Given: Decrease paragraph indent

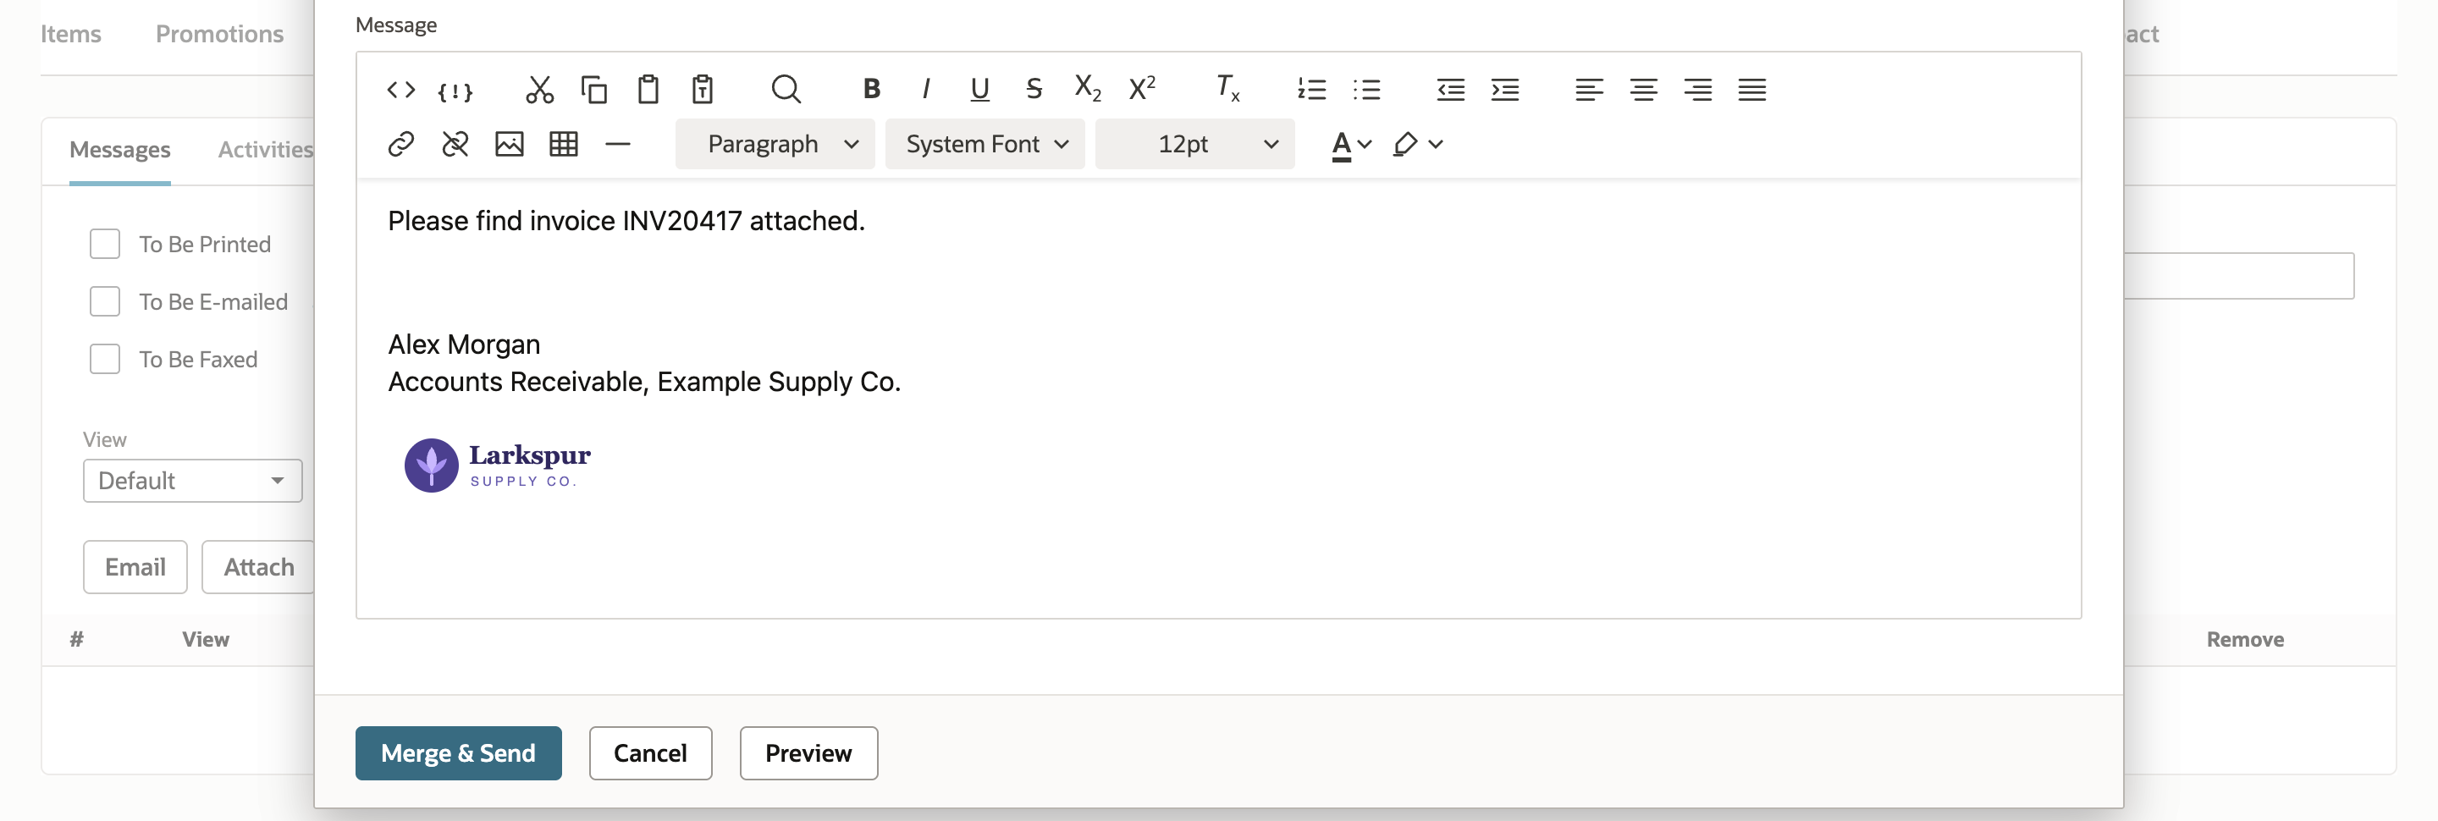Looking at the screenshot, I should tap(1451, 90).
